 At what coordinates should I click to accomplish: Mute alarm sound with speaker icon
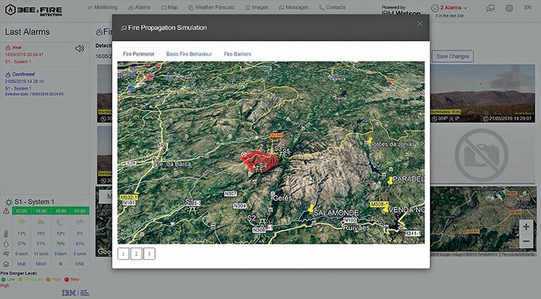click(79, 48)
